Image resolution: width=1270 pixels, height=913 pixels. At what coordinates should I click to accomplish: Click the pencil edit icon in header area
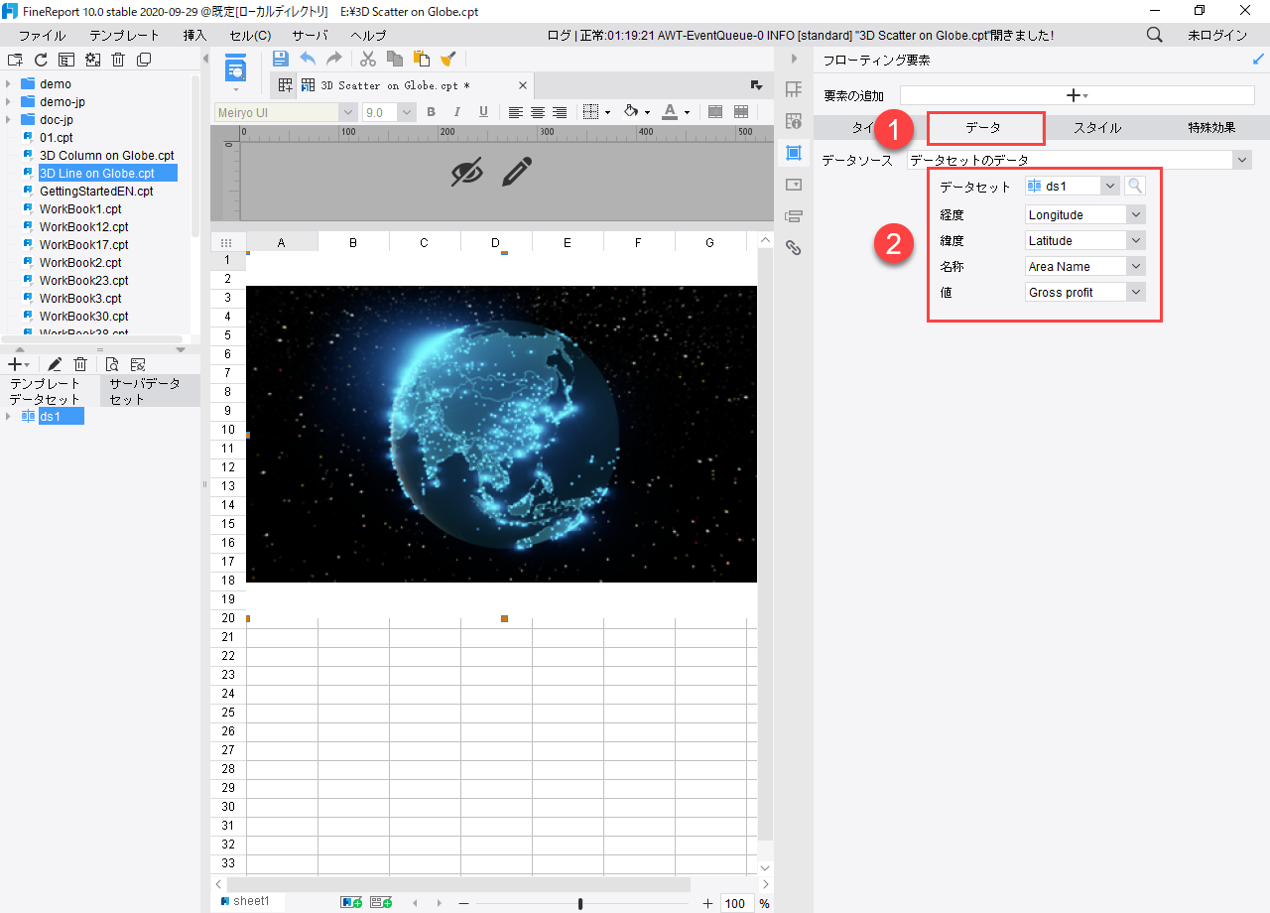tap(517, 172)
